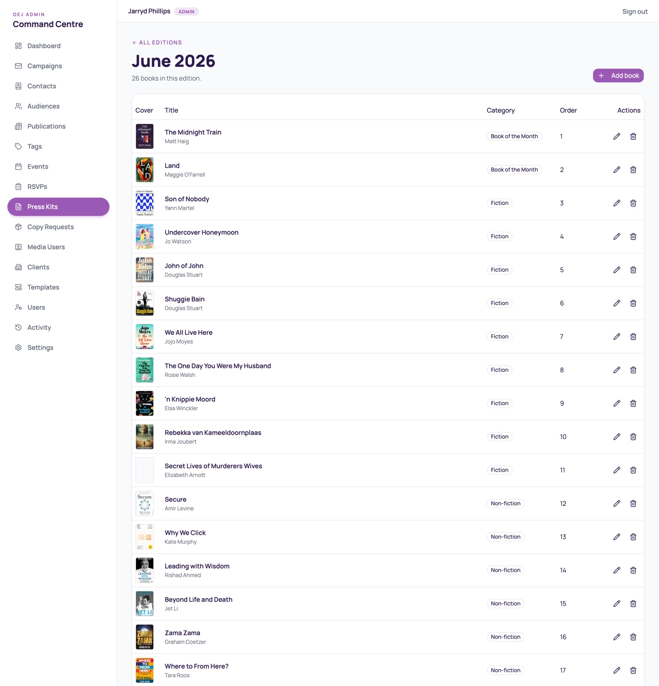This screenshot has width=659, height=686.
Task: Edit Why We Click entry
Action: [617, 537]
